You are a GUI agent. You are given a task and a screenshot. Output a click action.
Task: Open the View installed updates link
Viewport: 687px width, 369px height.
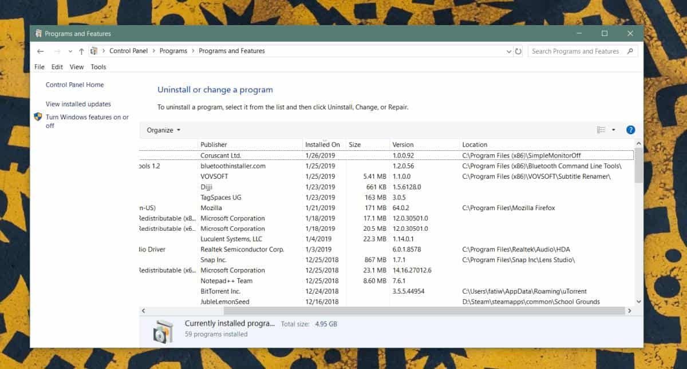(78, 104)
